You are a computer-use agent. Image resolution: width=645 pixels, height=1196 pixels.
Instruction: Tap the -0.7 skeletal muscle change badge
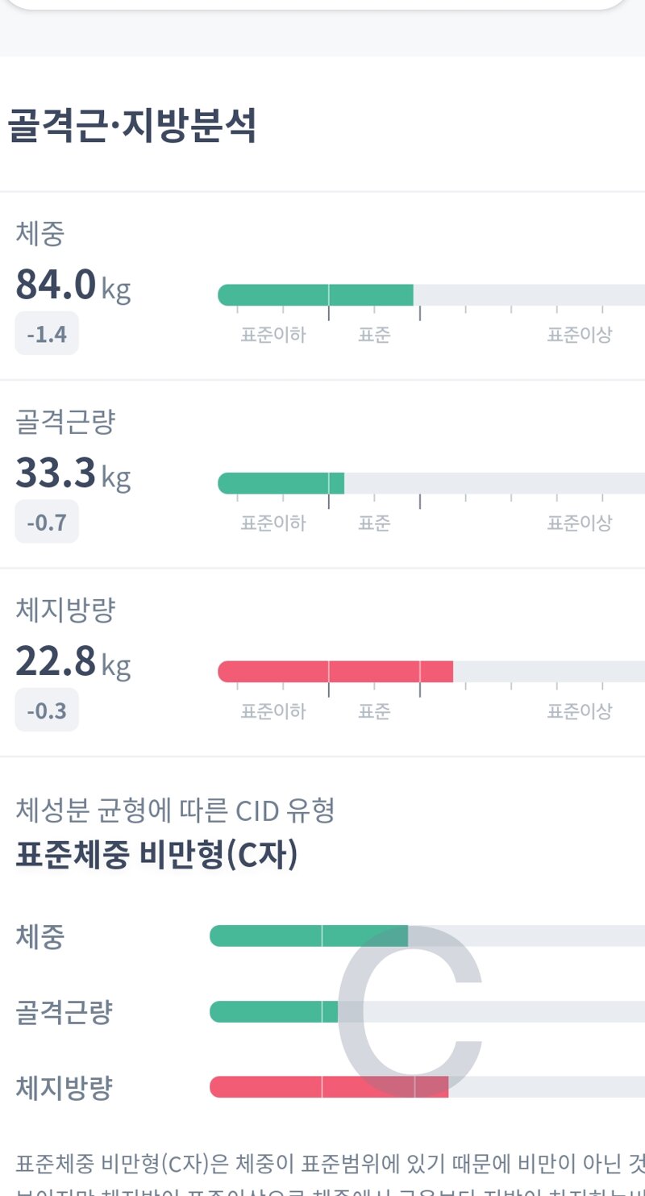(x=47, y=522)
